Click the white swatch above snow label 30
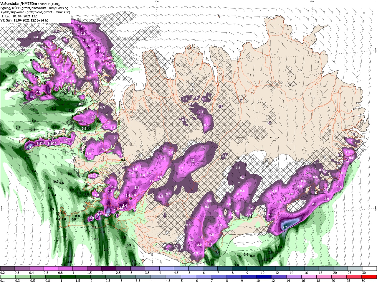 (x=369, y=269)
